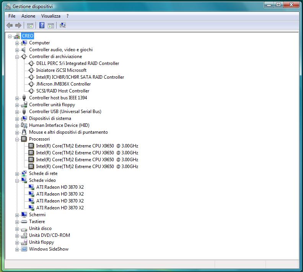The width and height of the screenshot is (303, 272).
Task: Click the Controller audio, video e giochi label
Action: (x=61, y=50)
